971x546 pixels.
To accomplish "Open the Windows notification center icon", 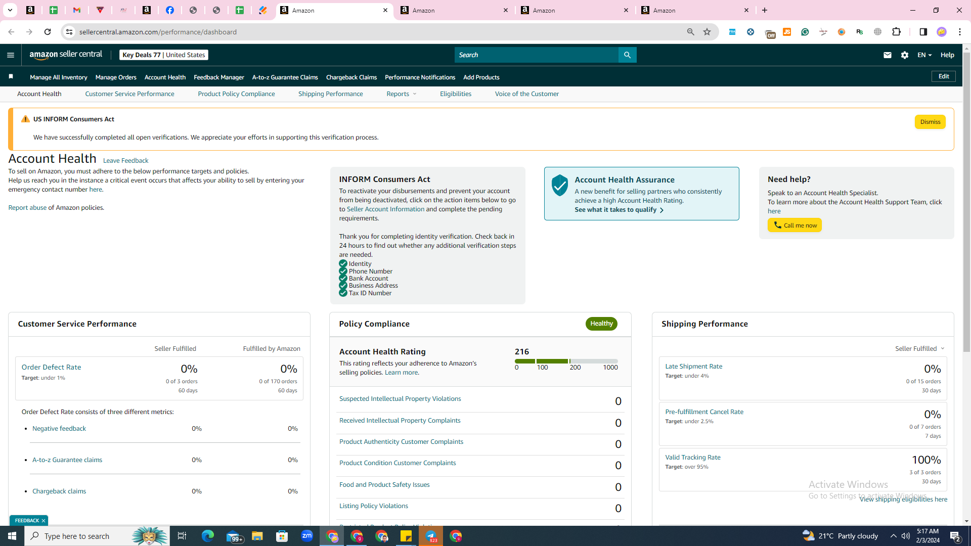I will 955,536.
